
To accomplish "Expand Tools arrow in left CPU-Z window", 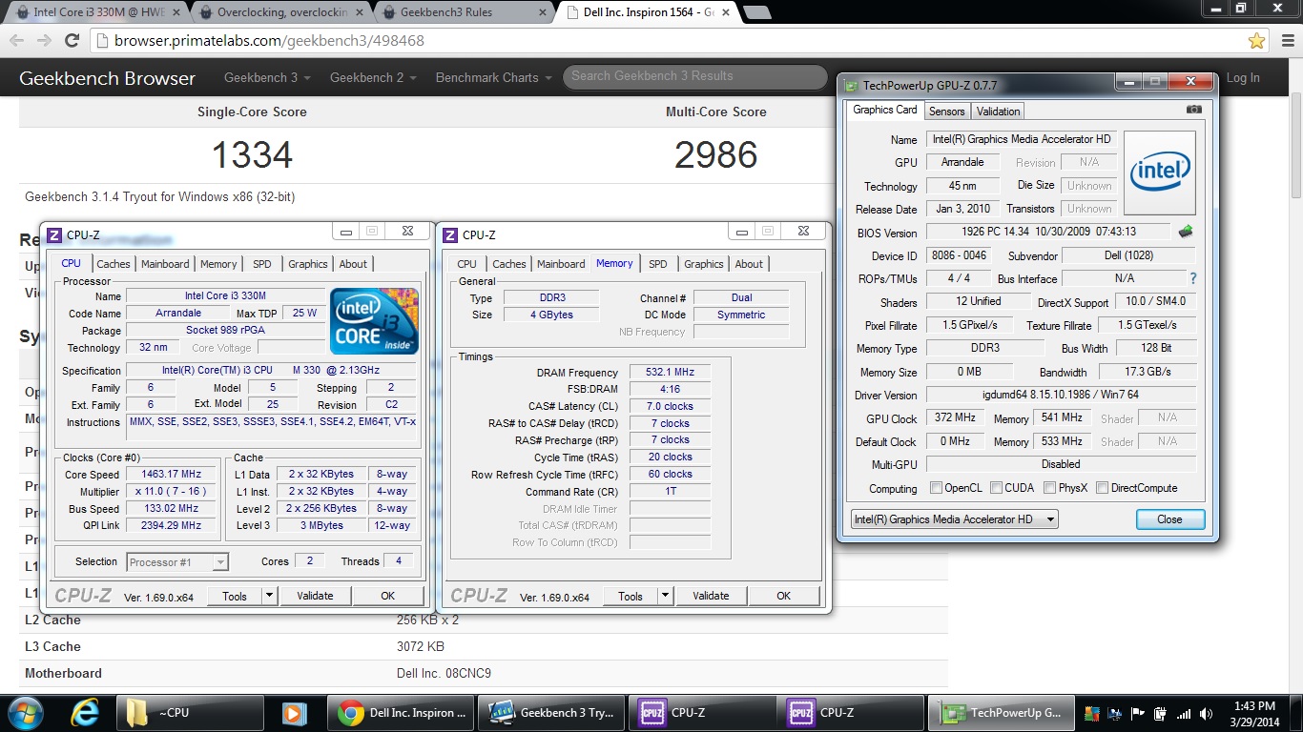I will pyautogui.click(x=269, y=596).
